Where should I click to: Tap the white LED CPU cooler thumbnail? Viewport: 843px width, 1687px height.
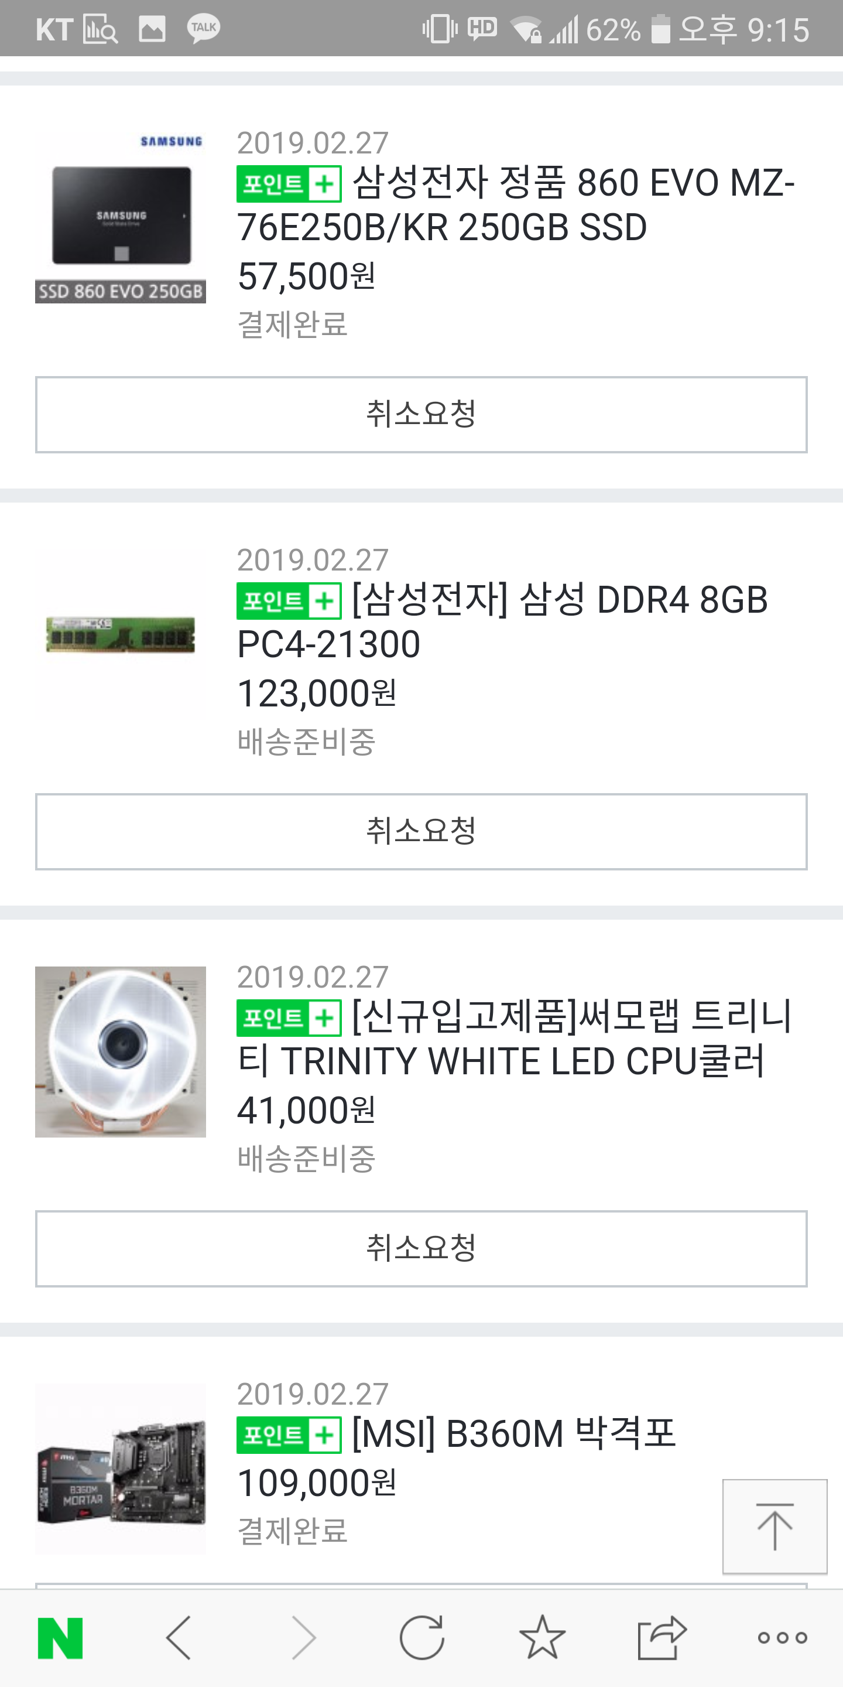point(121,1052)
